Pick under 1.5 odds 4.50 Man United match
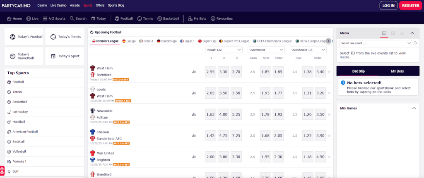 point(320,157)
